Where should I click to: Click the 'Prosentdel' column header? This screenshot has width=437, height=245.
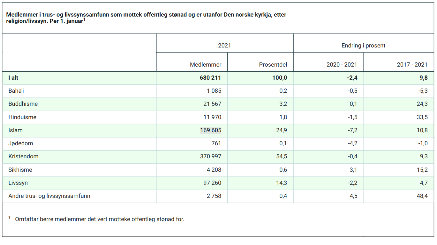point(273,65)
